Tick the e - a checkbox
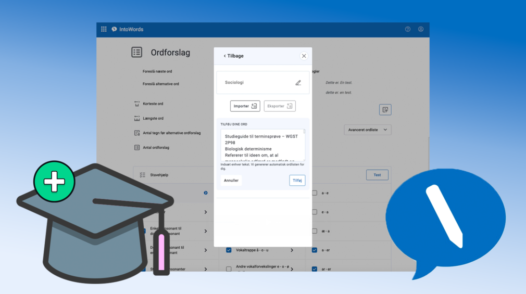526x294 pixels. pyautogui.click(x=315, y=212)
